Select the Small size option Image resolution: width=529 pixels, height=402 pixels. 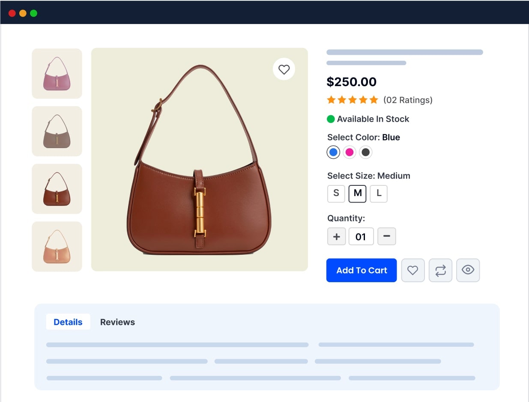coord(336,194)
